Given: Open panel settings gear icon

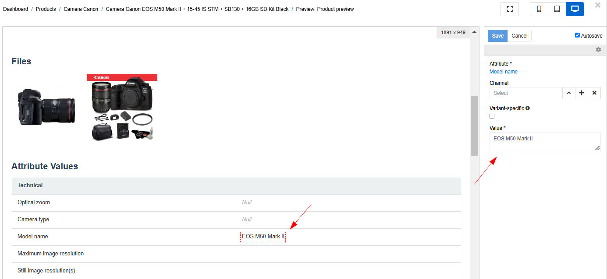Looking at the screenshot, I should pos(598,50).
